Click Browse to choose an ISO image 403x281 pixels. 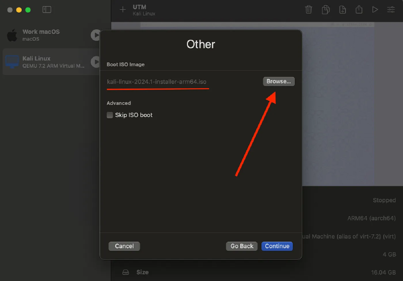(x=279, y=81)
